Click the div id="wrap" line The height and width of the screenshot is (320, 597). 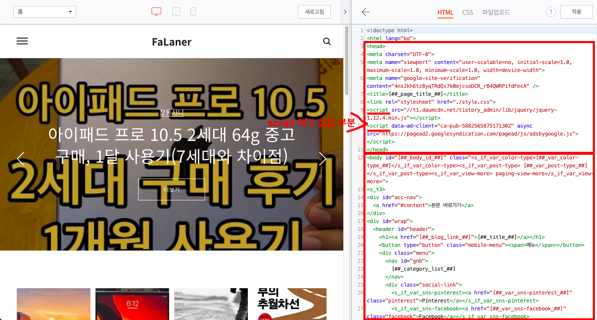coord(390,221)
